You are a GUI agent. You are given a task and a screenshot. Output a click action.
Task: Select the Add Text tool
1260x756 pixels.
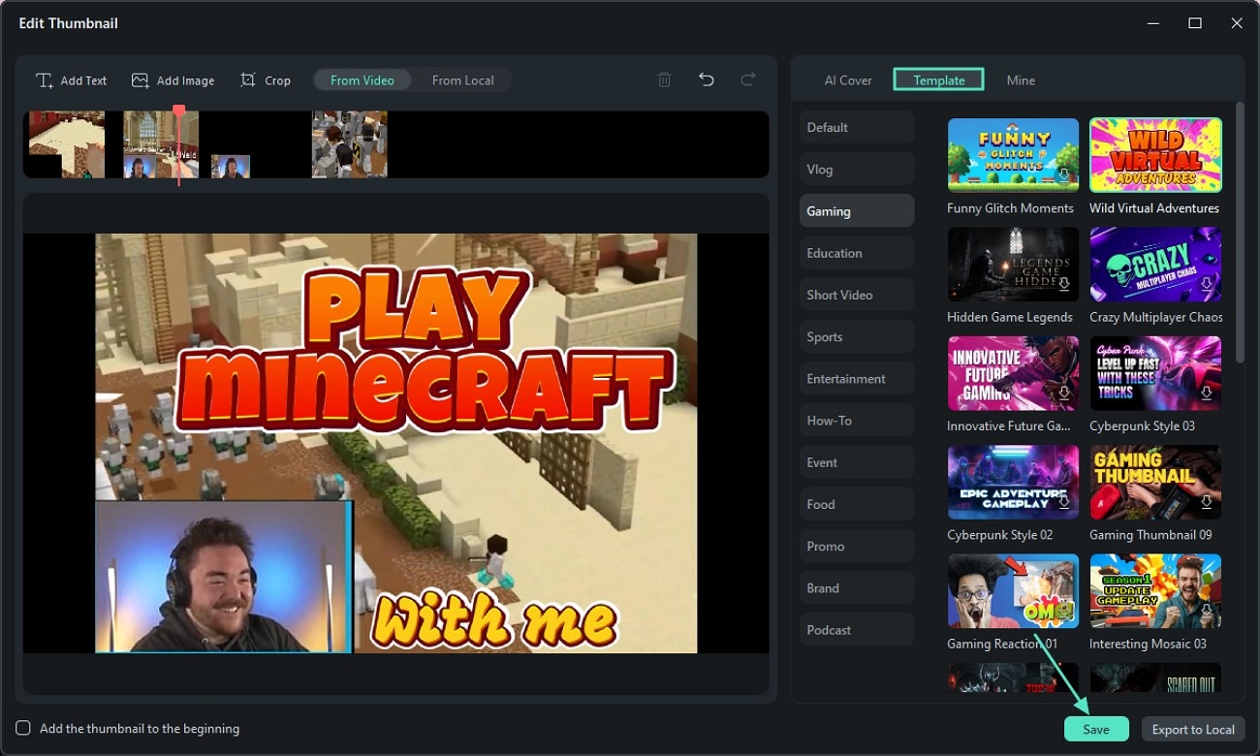pyautogui.click(x=72, y=80)
